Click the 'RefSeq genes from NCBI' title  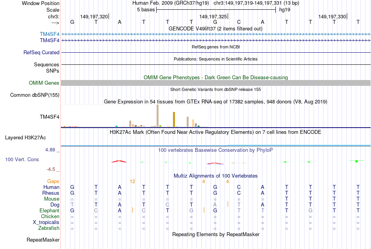(x=216, y=47)
